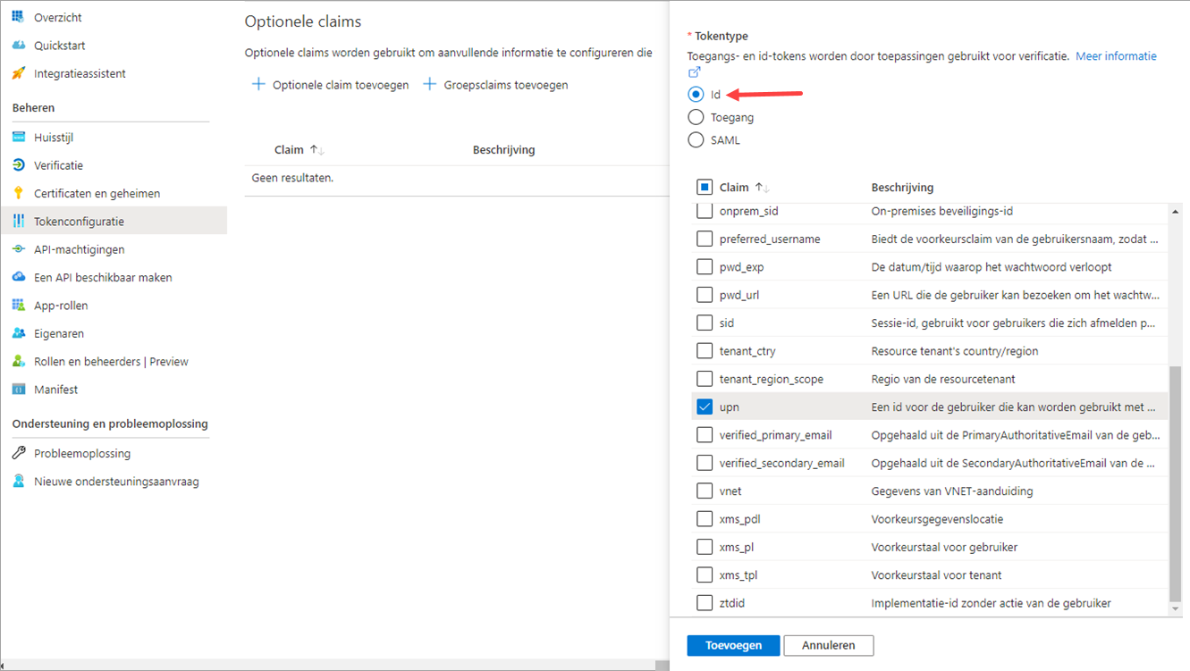This screenshot has width=1190, height=671.
Task: Click the App-rollen icon
Action: [x=18, y=306]
